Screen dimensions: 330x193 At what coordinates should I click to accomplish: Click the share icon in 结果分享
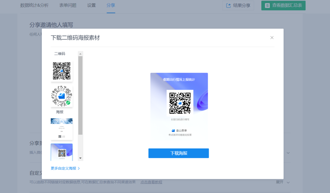228,6
